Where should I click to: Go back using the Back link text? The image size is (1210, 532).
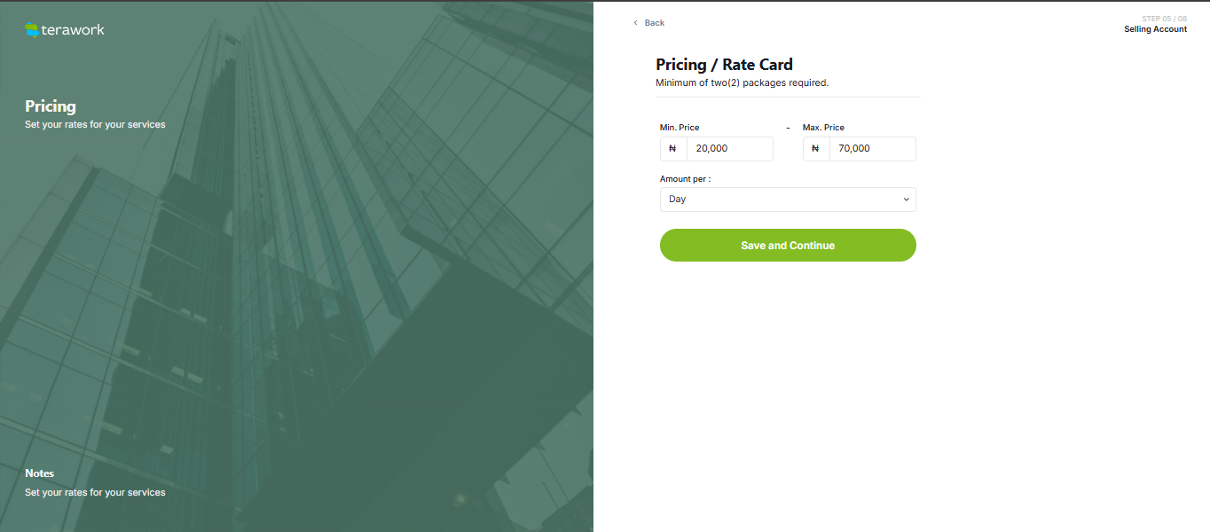click(655, 23)
